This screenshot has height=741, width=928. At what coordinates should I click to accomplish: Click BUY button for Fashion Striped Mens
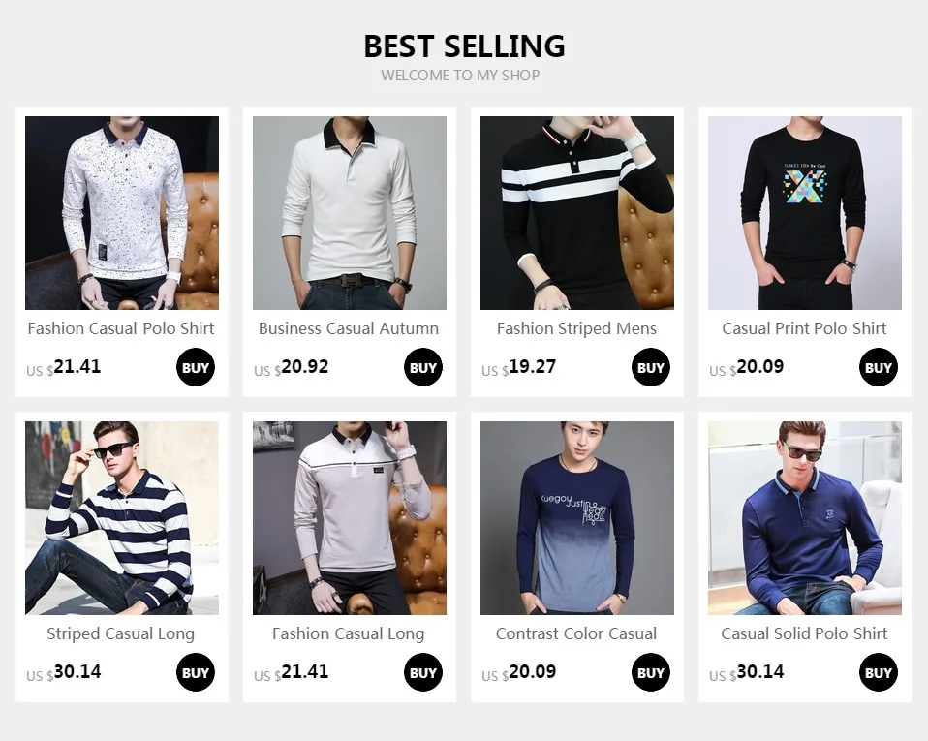click(651, 367)
